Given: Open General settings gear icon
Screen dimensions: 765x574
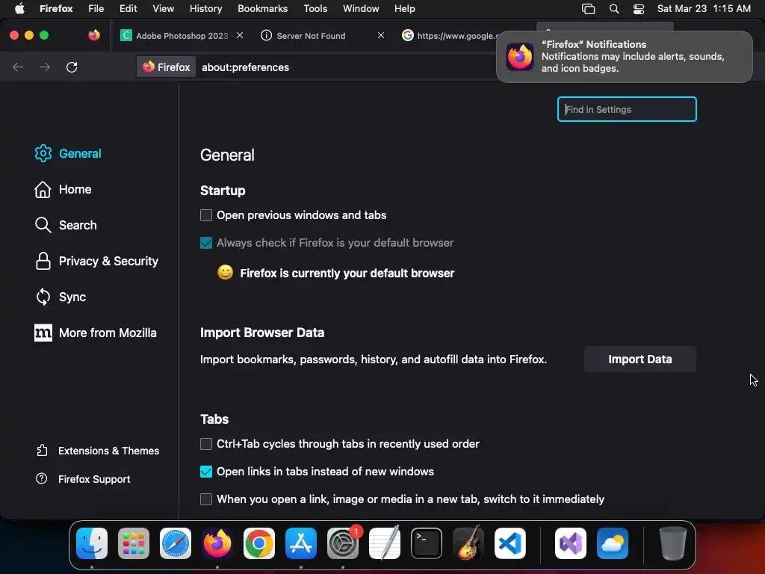Looking at the screenshot, I should point(43,153).
